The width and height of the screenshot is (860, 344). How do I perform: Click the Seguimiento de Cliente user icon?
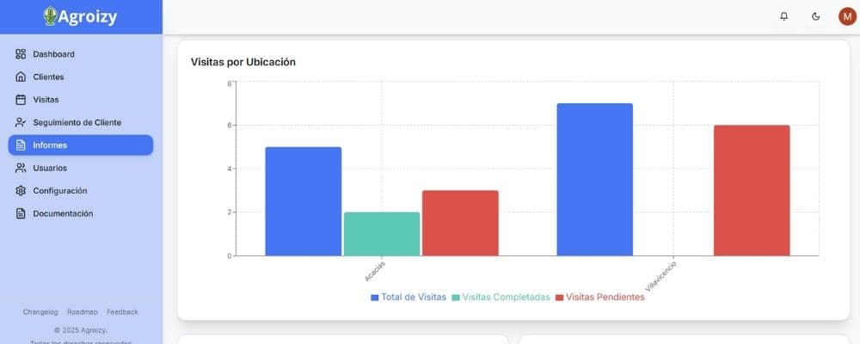(21, 122)
